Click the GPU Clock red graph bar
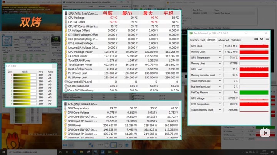Image resolution: width=277 pixels, height=155 pixels. point(254,46)
